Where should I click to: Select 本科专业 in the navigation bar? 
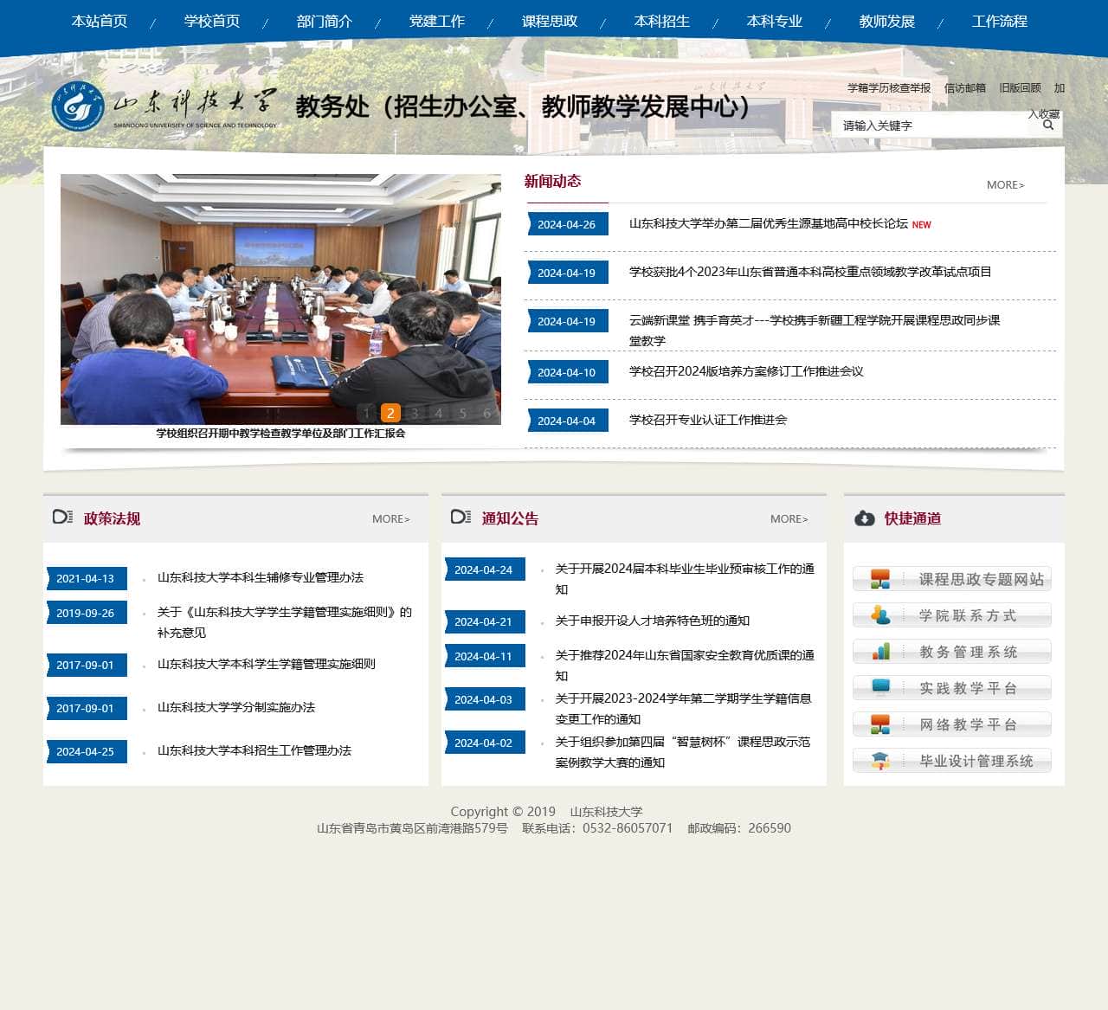coord(775,22)
